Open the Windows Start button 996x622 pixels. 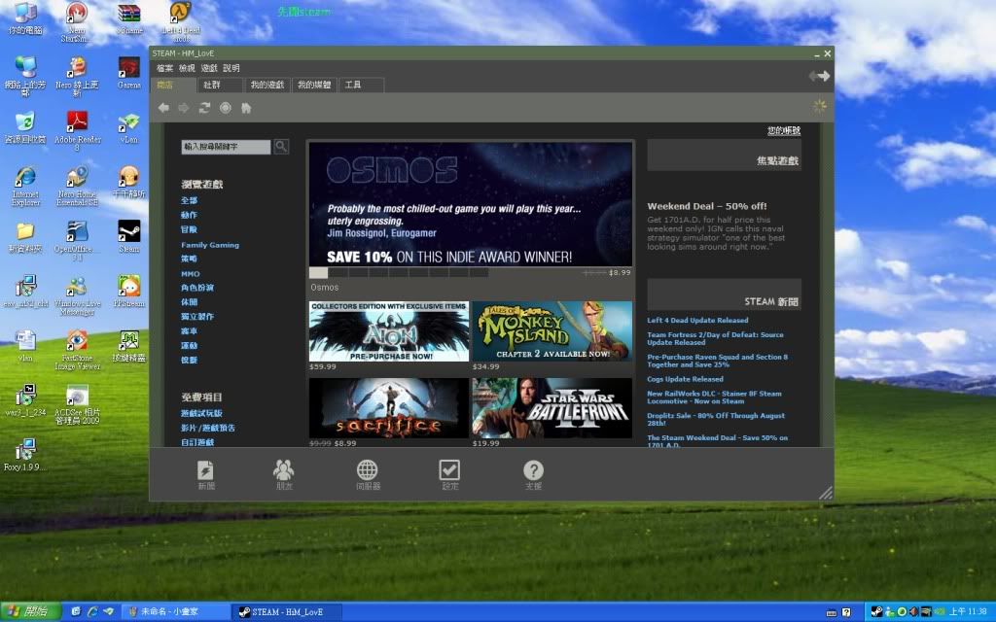coord(30,612)
